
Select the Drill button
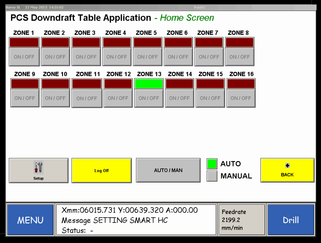pos(291,220)
